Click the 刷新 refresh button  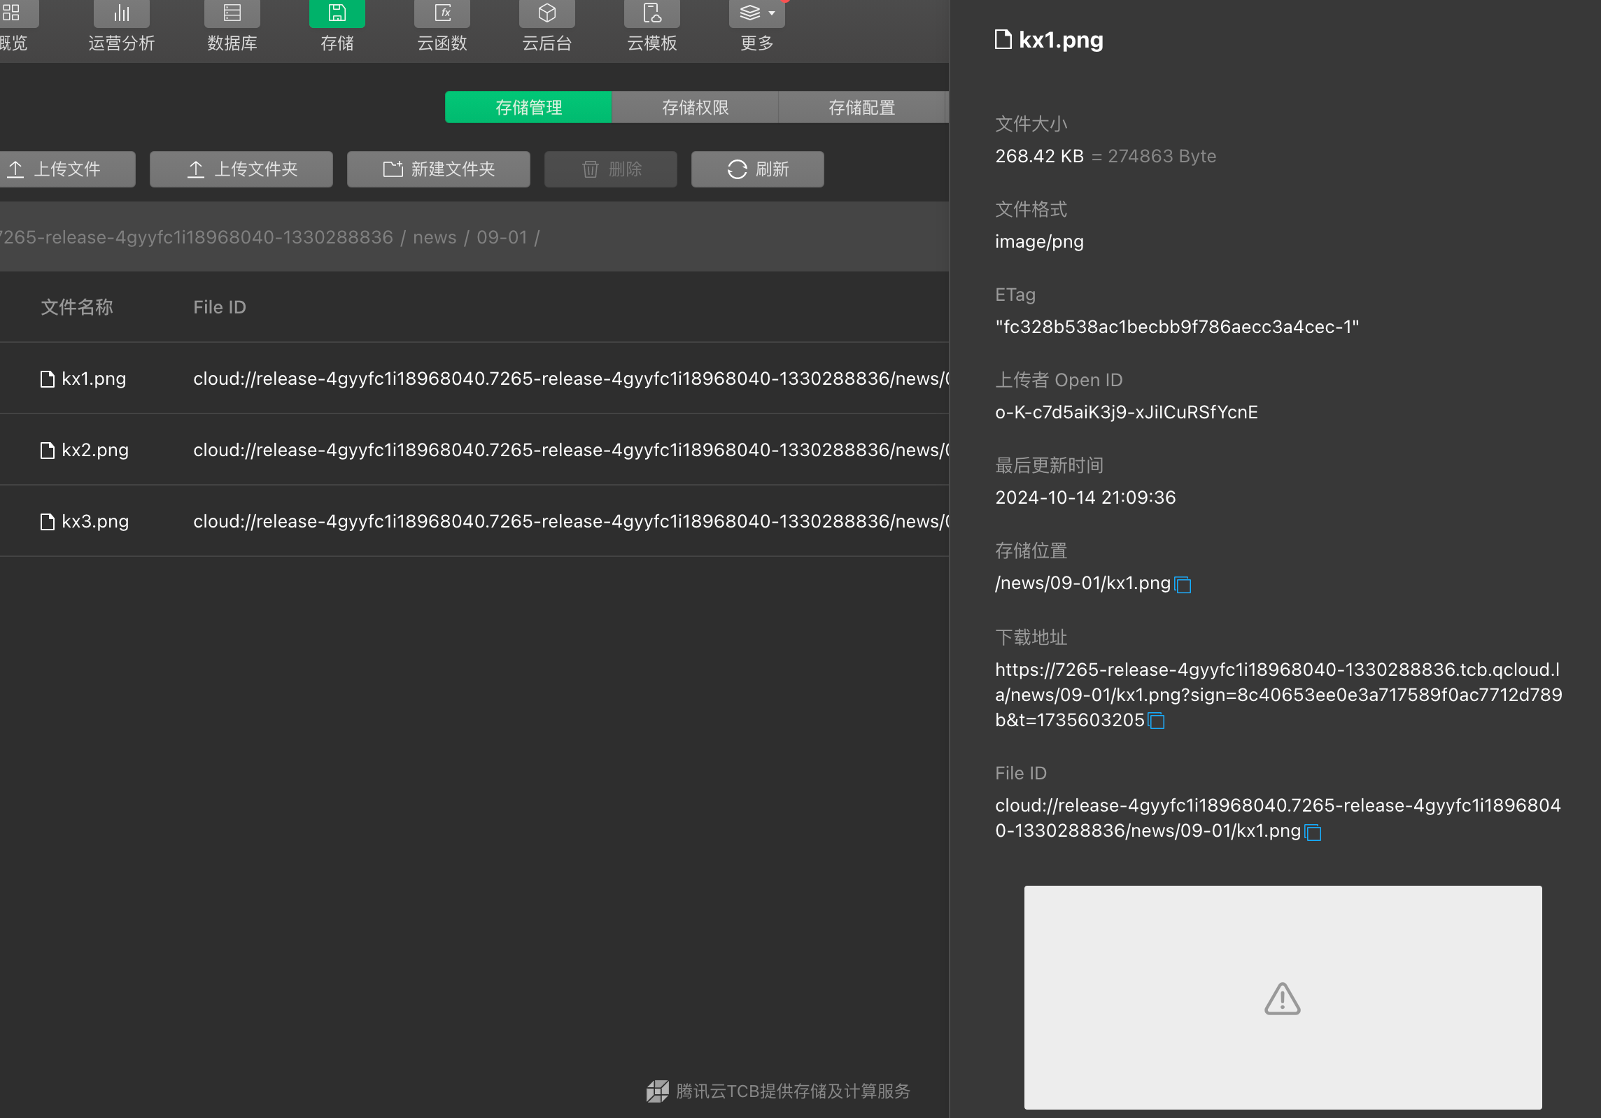pyautogui.click(x=758, y=169)
